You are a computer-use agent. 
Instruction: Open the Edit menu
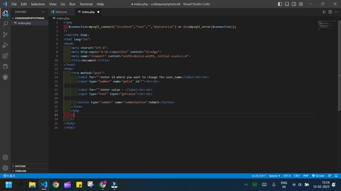coord(23,4)
